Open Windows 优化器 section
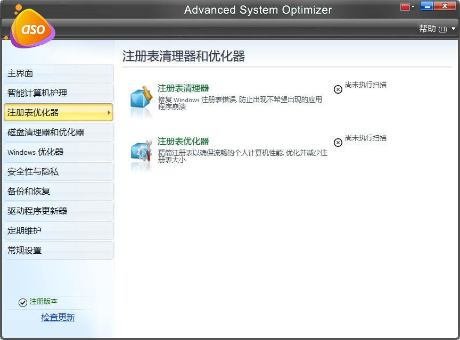 (x=59, y=152)
